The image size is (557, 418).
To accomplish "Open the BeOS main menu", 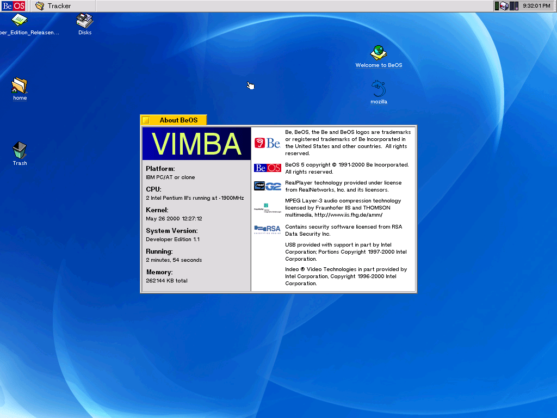I will [x=12, y=6].
